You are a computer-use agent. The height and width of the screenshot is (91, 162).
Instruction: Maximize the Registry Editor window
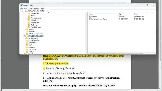pyautogui.click(x=148, y=5)
